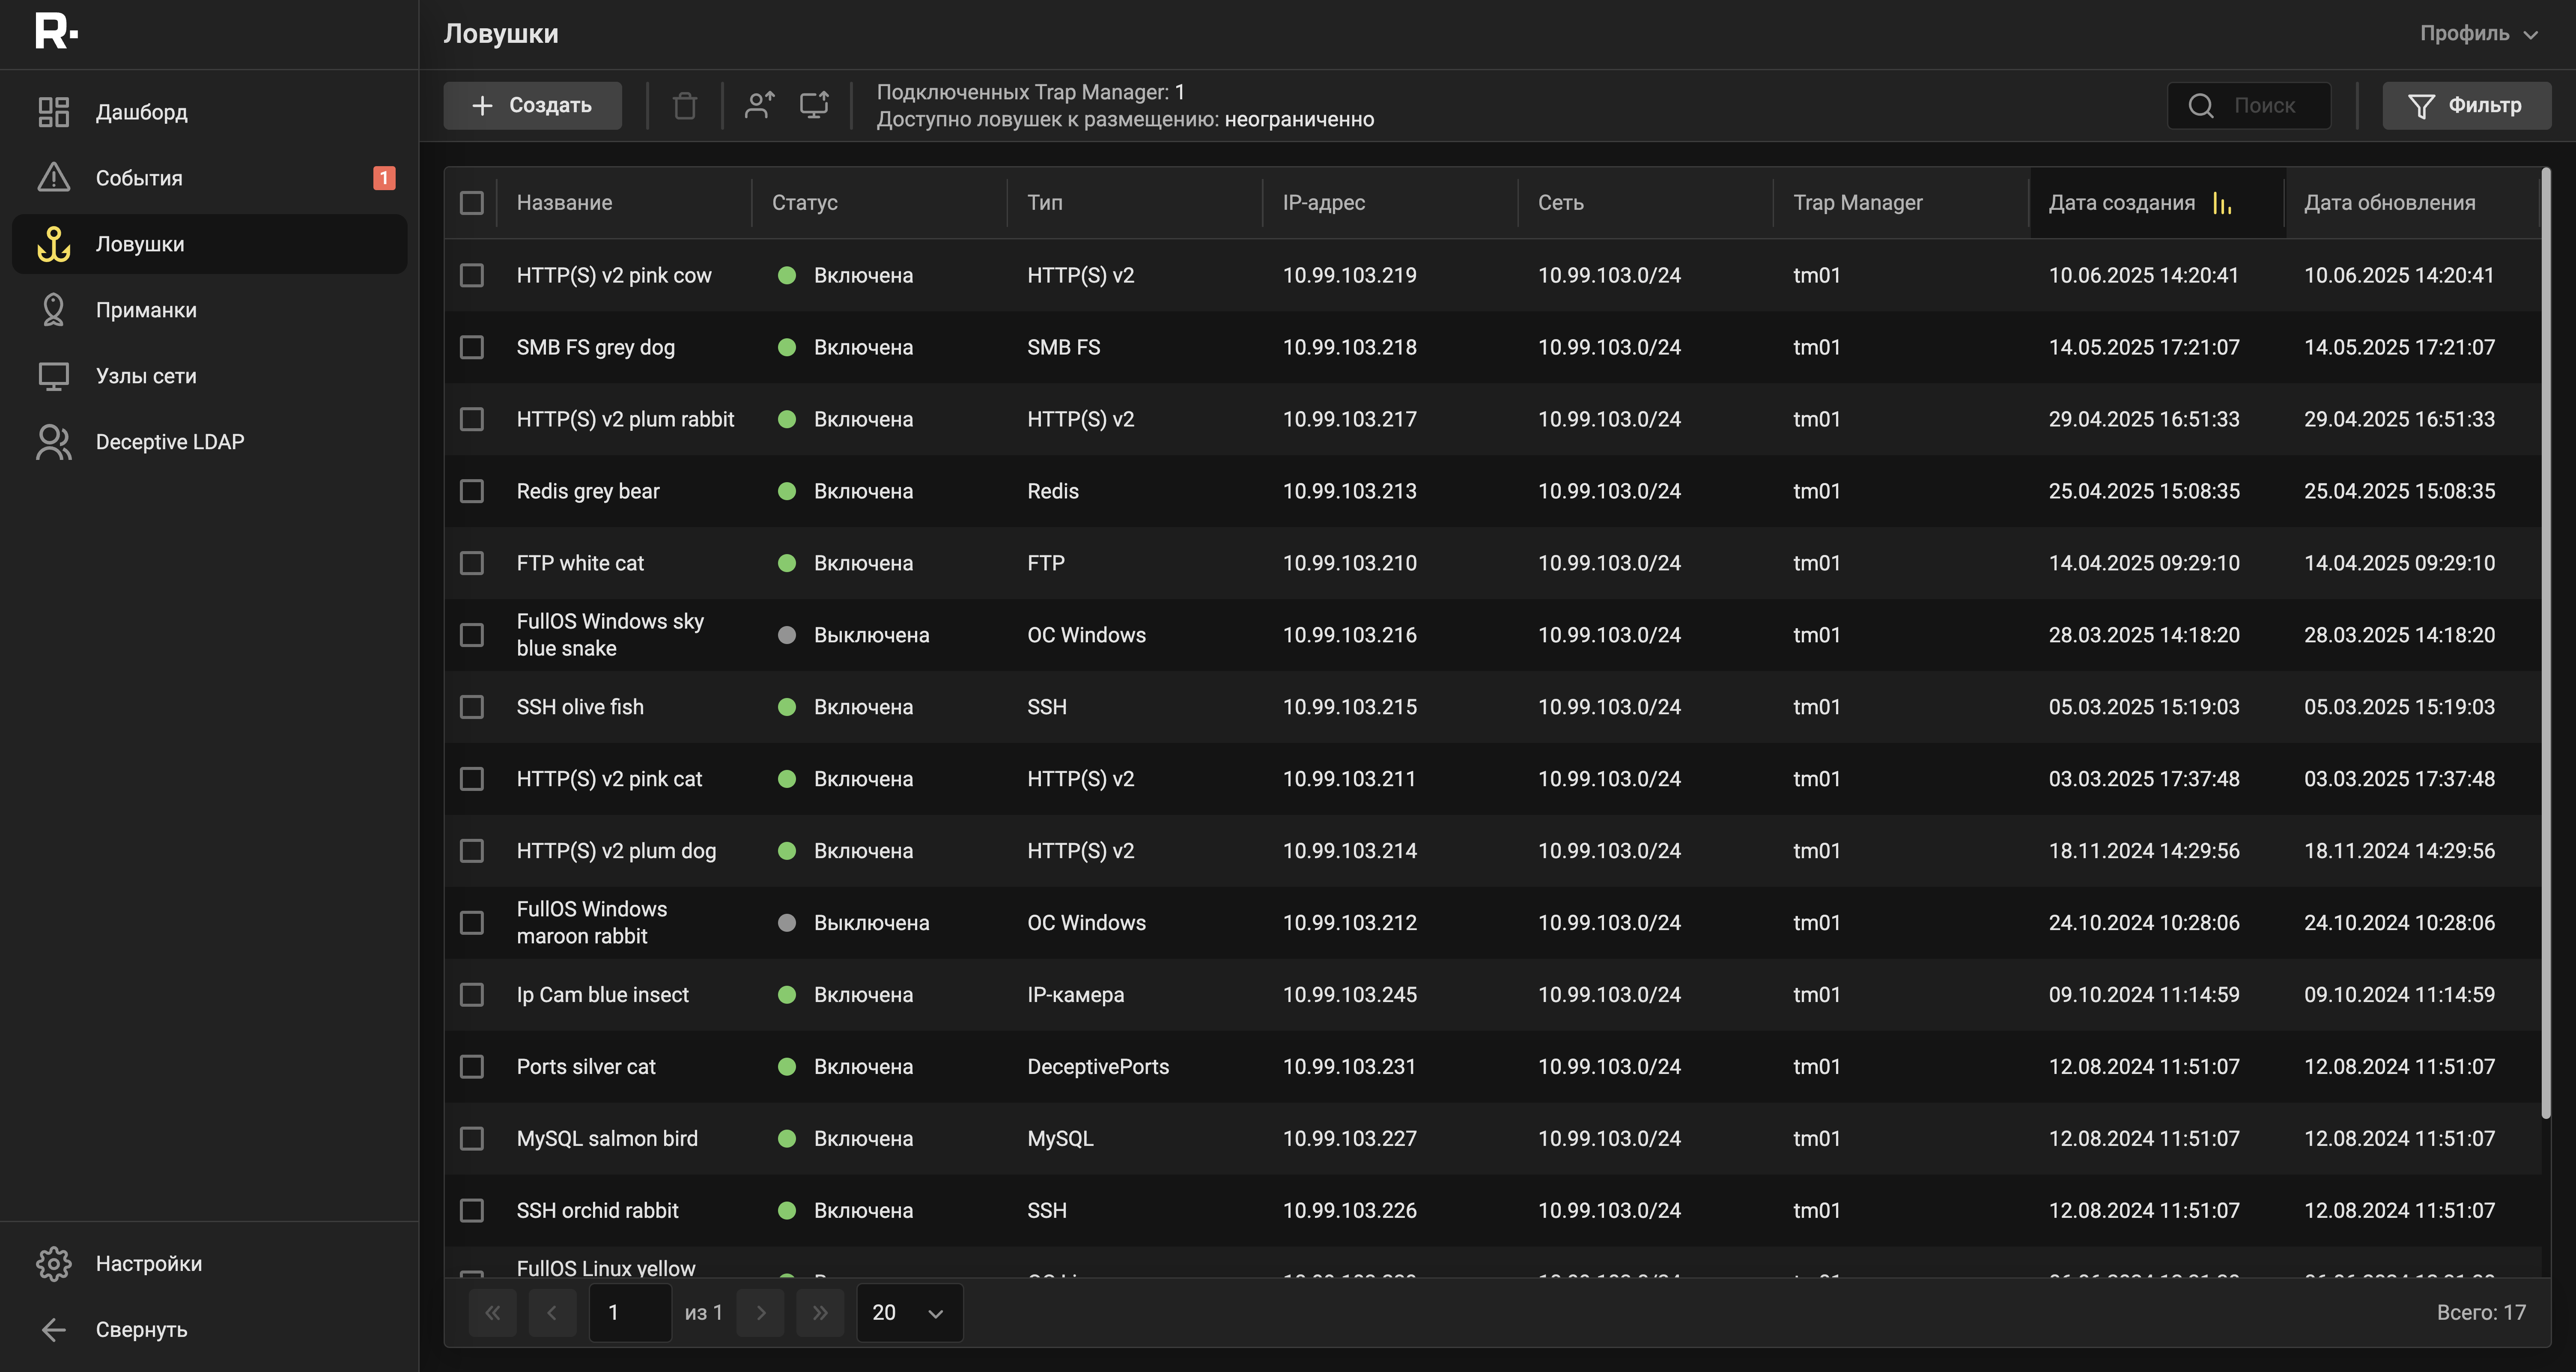Screen dimensions: 2576x1372
Task: Select the Redis grey bear row checkbox
Action: pyautogui.click(x=471, y=491)
